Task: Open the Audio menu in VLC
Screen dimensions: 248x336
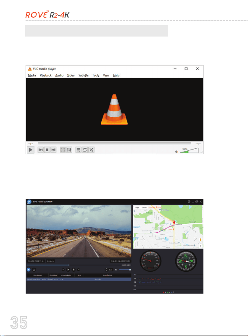Action: (59, 75)
